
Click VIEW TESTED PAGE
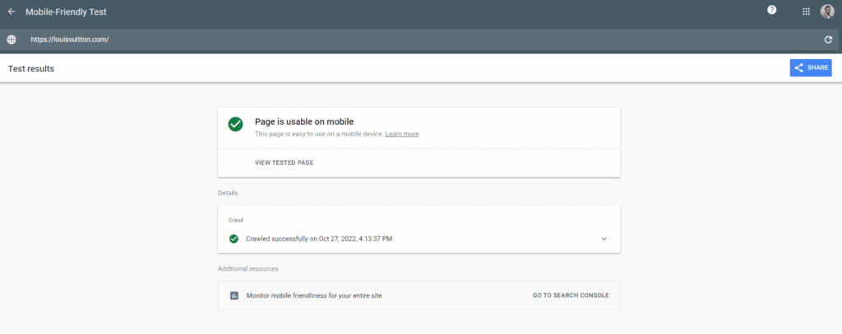click(x=284, y=162)
